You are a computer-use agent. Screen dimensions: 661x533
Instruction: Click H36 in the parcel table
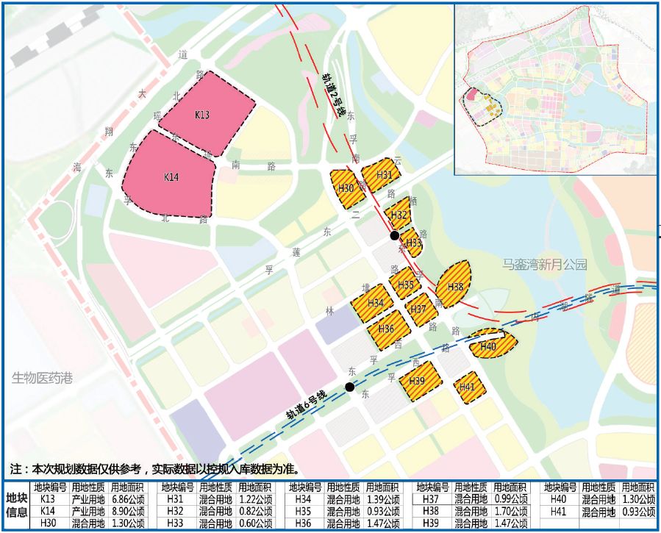(x=303, y=523)
